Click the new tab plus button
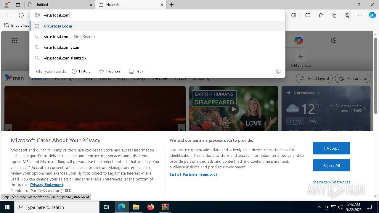This screenshot has height=213, width=379. (x=171, y=5)
